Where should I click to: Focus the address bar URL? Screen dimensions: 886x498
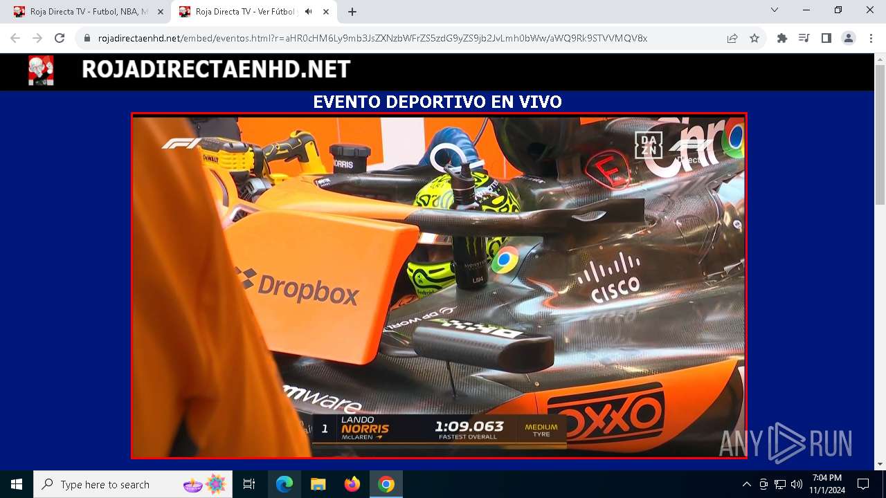pyautogui.click(x=372, y=38)
